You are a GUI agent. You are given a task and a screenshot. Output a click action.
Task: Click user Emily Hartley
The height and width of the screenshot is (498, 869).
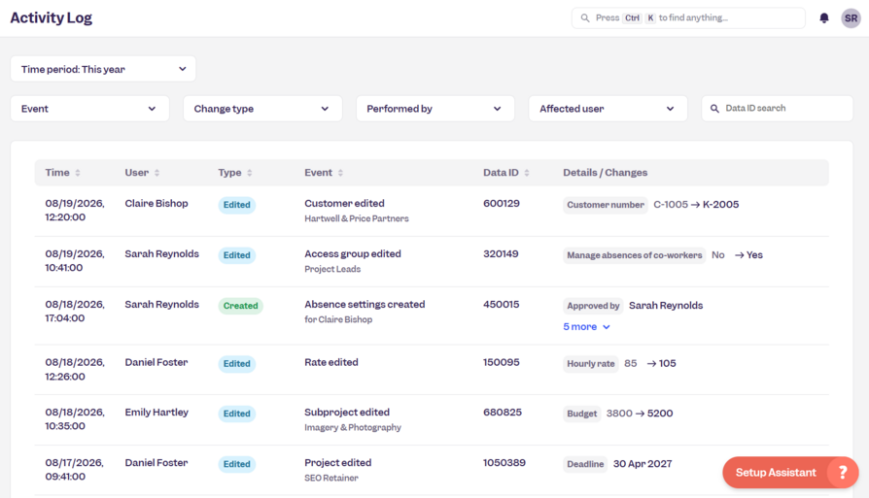click(156, 413)
